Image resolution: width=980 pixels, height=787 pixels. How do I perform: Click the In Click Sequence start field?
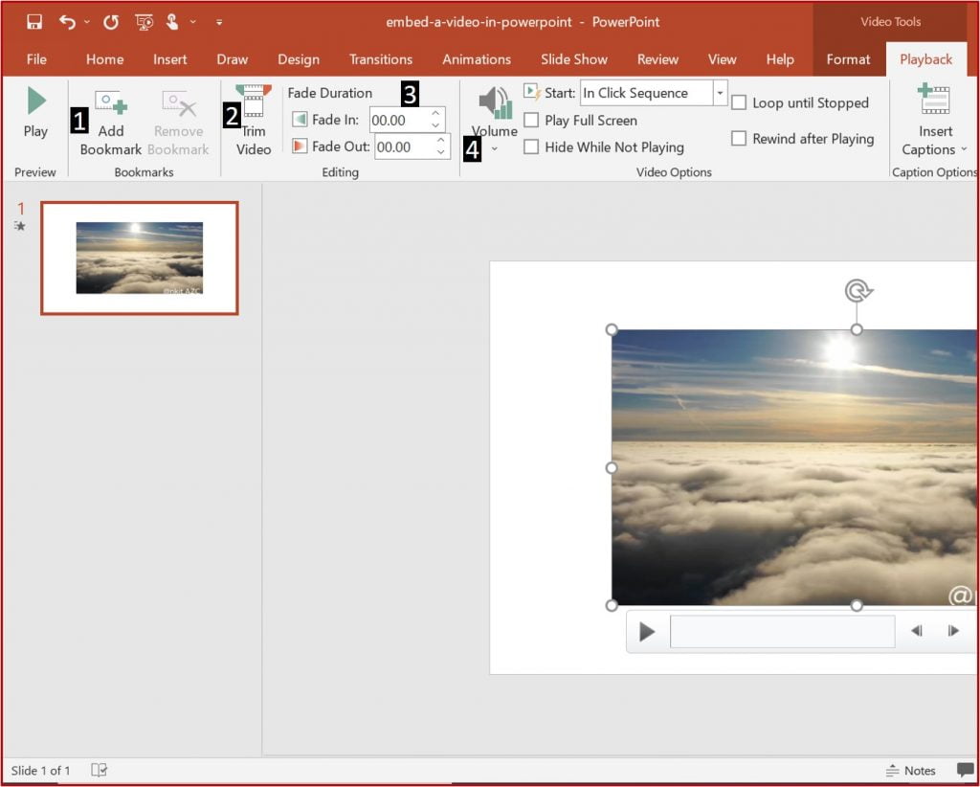[x=647, y=93]
